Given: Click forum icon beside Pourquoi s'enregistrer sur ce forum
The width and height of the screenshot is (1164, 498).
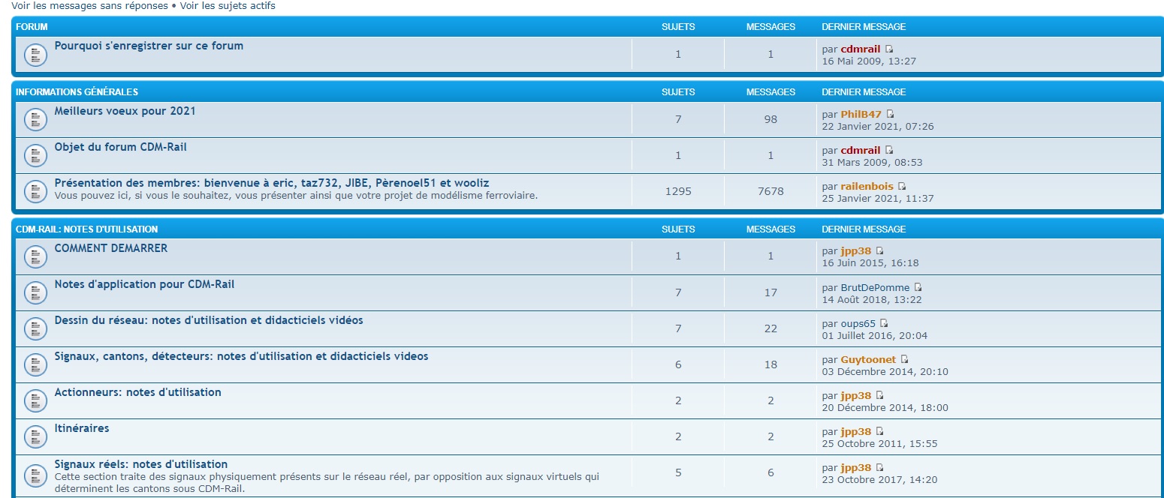Looking at the screenshot, I should (x=36, y=55).
